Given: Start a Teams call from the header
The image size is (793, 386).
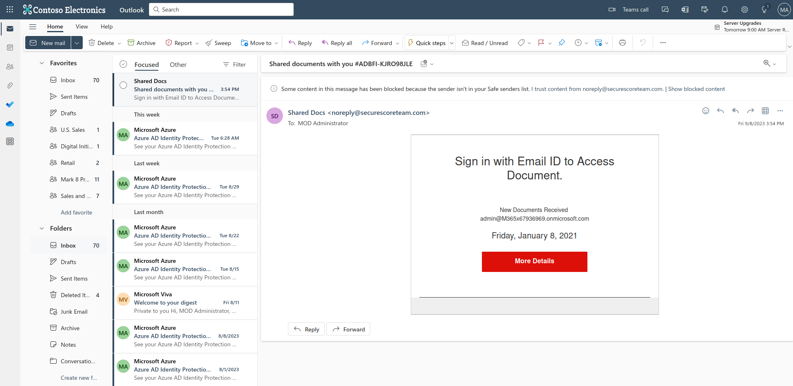Looking at the screenshot, I should [x=628, y=10].
